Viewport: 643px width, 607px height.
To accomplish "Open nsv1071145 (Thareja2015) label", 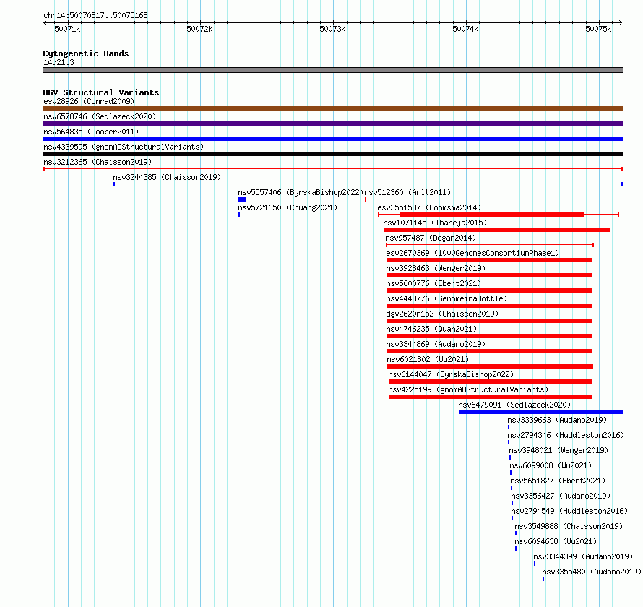I will click(435, 223).
